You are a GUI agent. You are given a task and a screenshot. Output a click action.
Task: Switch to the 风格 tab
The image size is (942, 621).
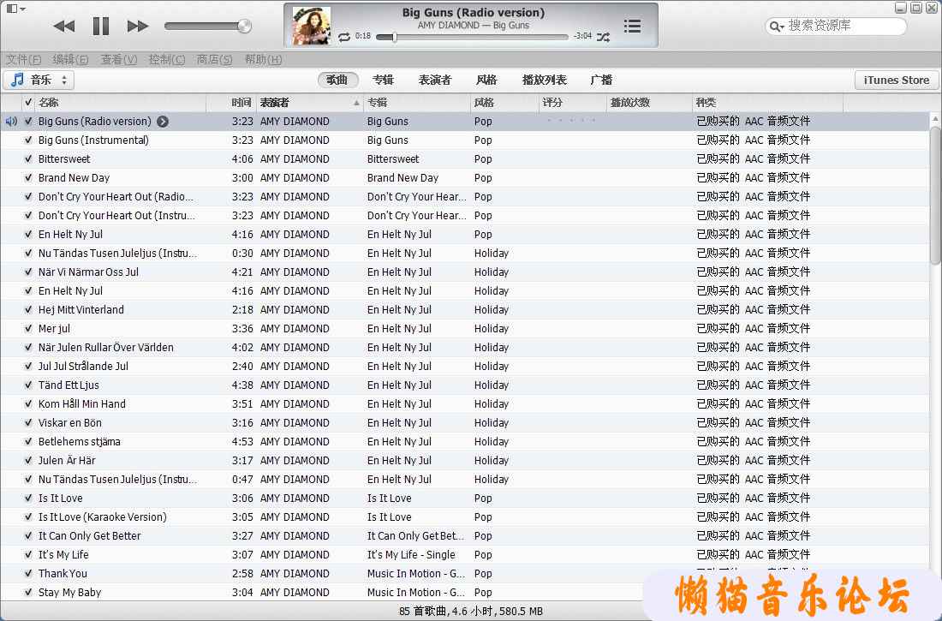486,80
